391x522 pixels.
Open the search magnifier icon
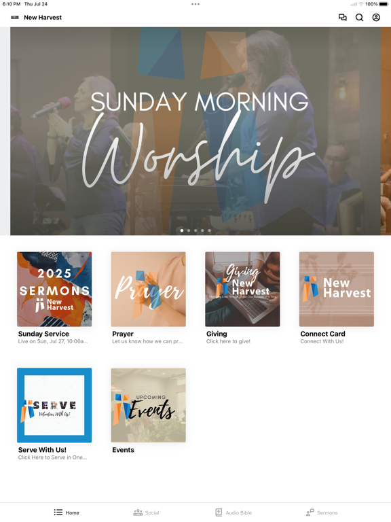[359, 17]
